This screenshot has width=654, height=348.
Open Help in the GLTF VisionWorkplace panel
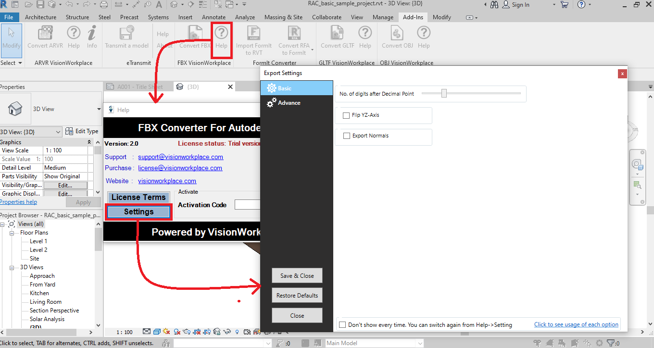(x=365, y=37)
